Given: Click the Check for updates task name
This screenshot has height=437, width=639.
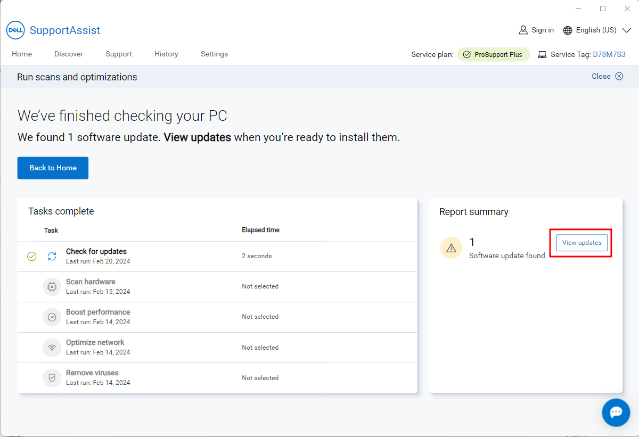Looking at the screenshot, I should tap(96, 251).
